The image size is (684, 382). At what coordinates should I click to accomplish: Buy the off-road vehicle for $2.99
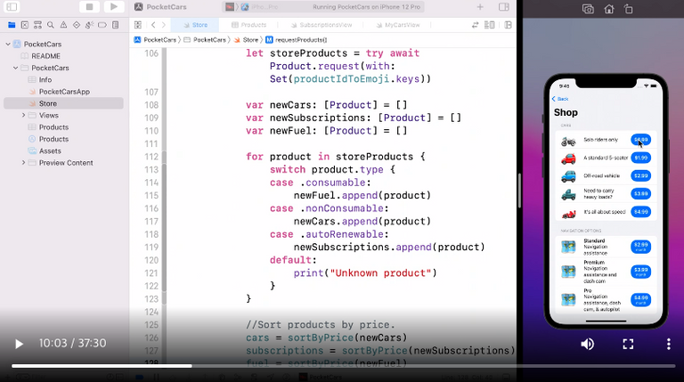click(640, 175)
